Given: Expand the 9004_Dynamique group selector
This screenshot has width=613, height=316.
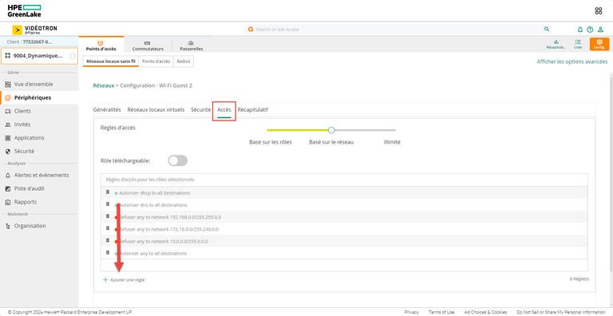Looking at the screenshot, I should (39, 56).
